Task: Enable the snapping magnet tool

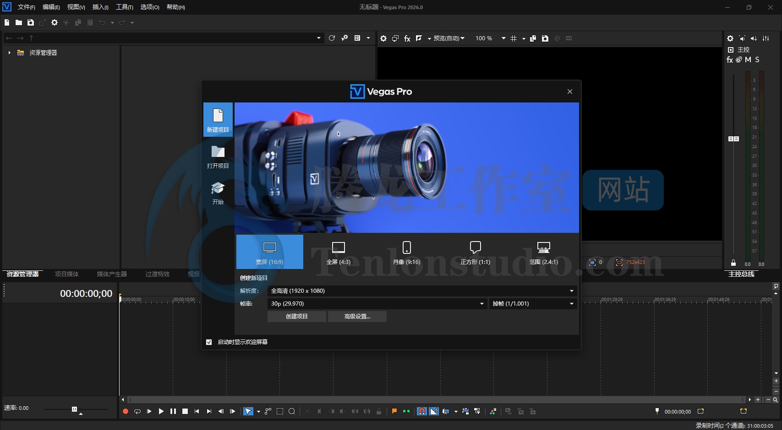Action: [x=422, y=411]
